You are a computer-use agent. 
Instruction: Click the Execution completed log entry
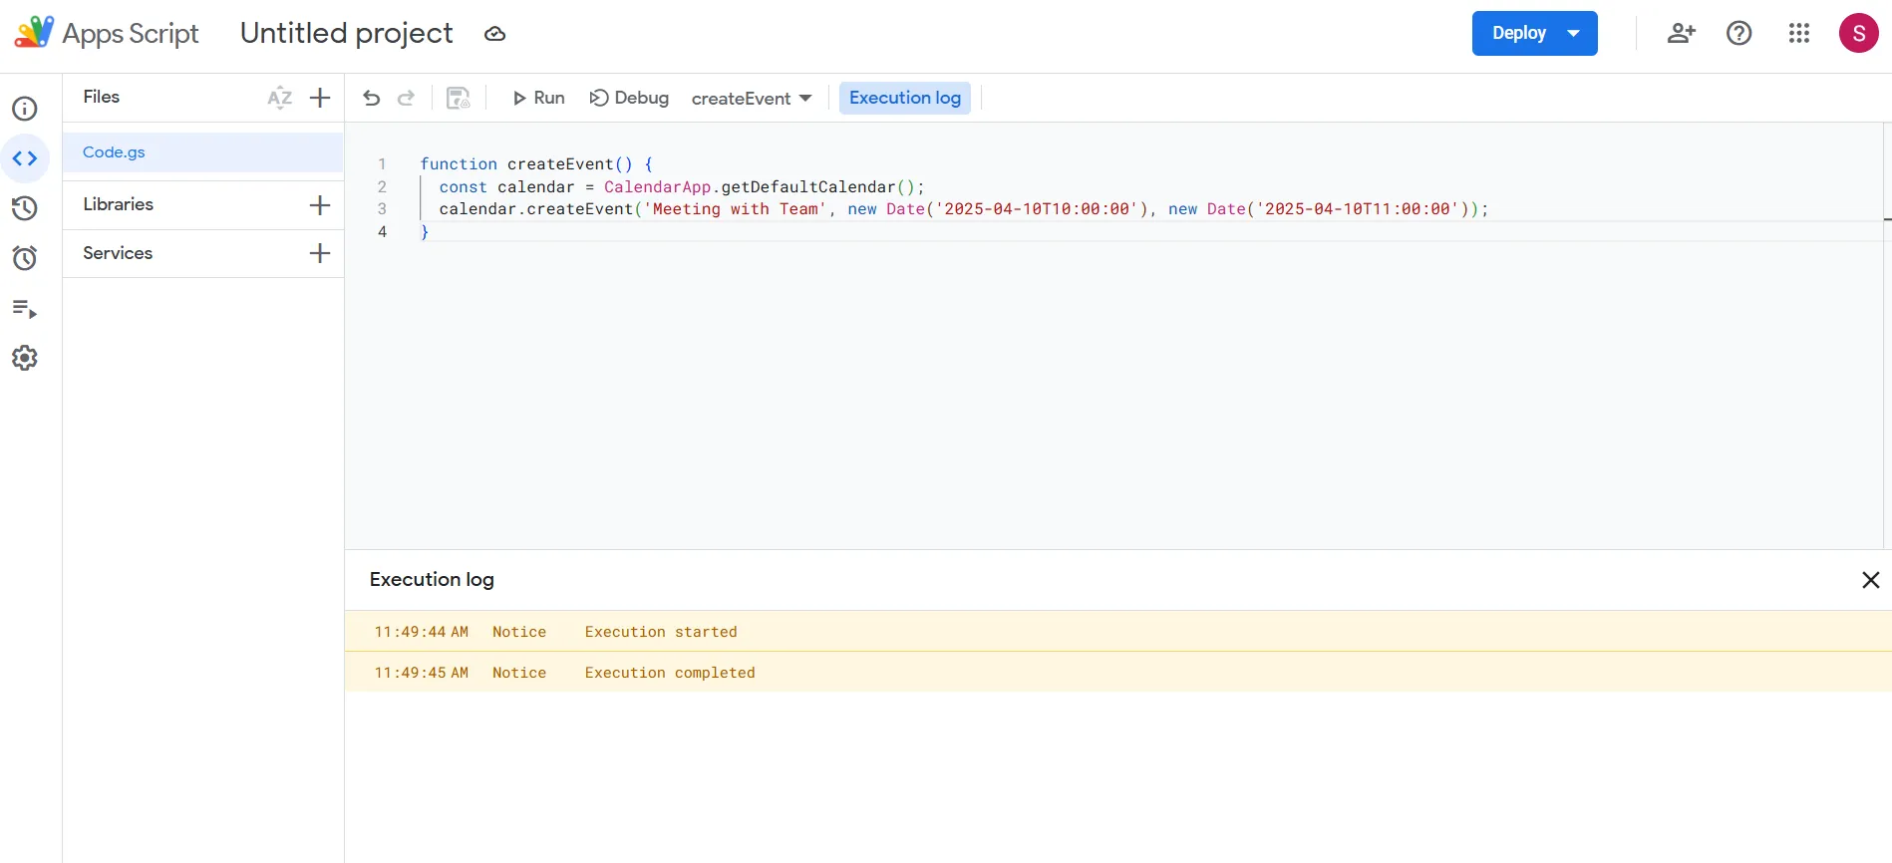[x=1117, y=672]
